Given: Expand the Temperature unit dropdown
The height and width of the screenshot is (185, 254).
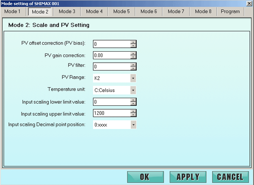Looking at the screenshot, I should [133, 90].
